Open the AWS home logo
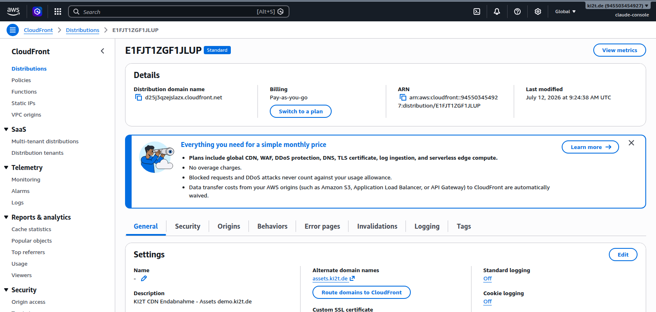656x312 pixels. (x=13, y=11)
